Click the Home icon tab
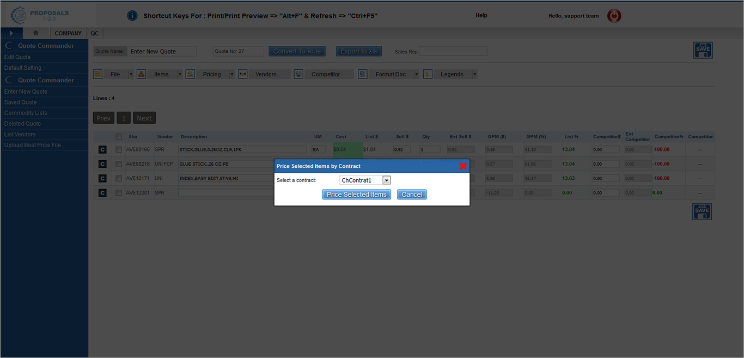744x358 pixels. tap(35, 33)
